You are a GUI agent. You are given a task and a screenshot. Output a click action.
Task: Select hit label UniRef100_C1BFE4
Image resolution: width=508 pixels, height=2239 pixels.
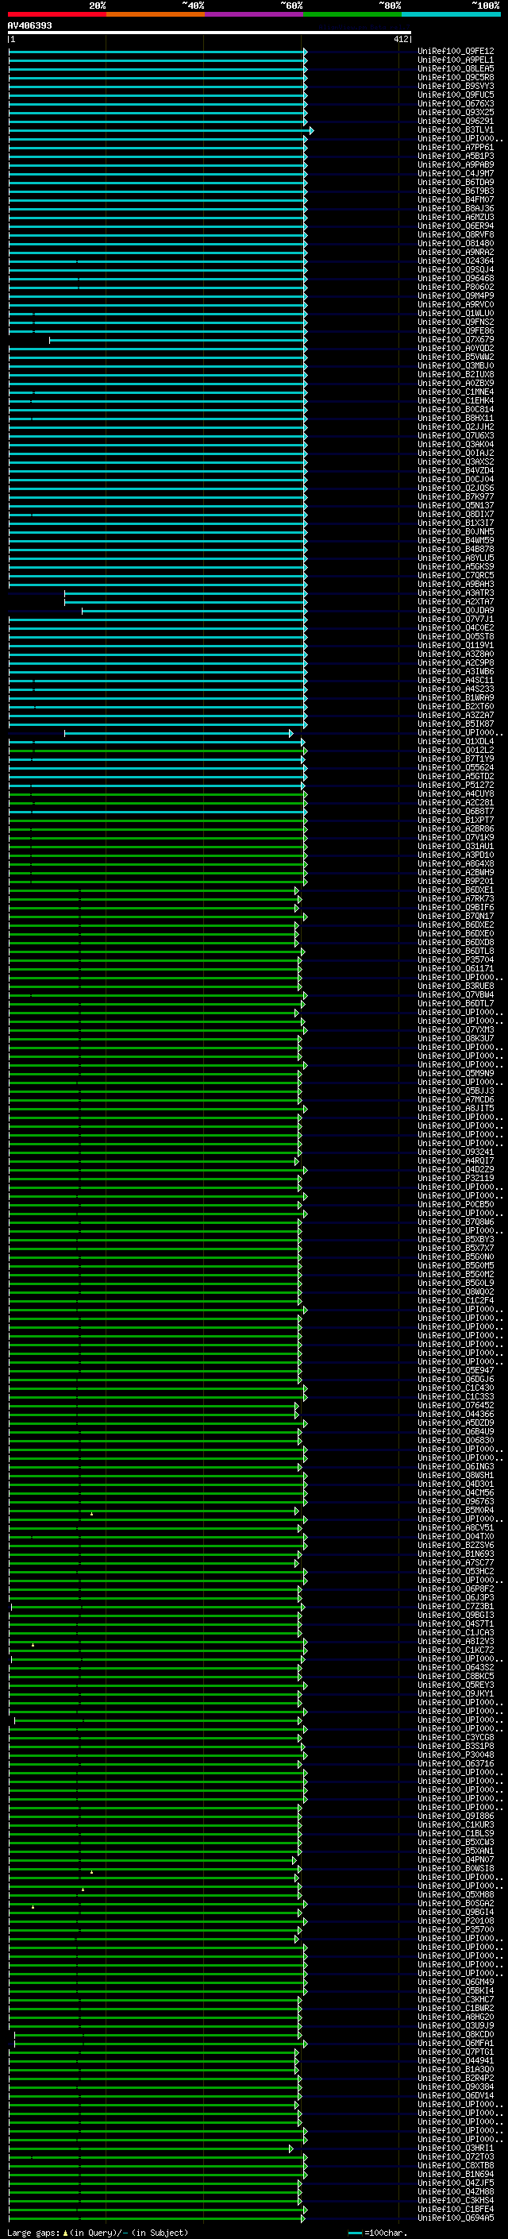click(x=456, y=2210)
